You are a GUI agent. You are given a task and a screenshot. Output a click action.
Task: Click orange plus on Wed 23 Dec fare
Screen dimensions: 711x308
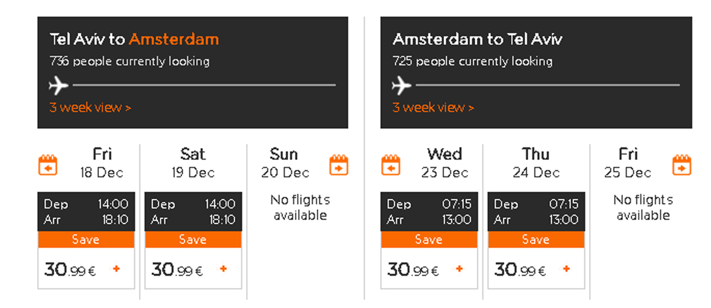pyautogui.click(x=459, y=269)
